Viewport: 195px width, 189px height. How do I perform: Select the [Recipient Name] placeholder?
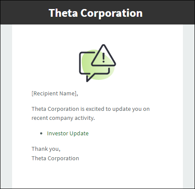click(55, 94)
